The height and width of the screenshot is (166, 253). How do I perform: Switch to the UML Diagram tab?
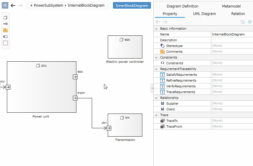click(x=204, y=14)
